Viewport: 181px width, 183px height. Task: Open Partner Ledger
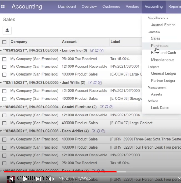(163, 81)
